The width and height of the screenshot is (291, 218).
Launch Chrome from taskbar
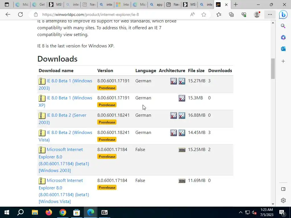click(63, 212)
